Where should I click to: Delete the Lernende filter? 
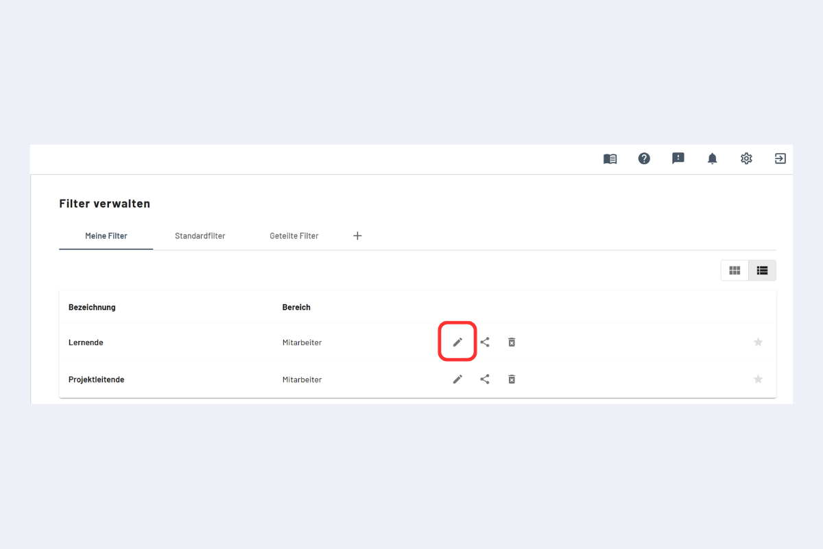point(512,341)
